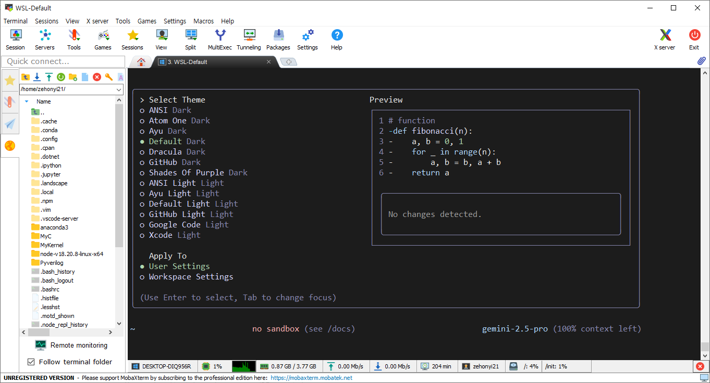Image resolution: width=710 pixels, height=383 pixels.
Task: Create new file with blue page icon
Action: [x=85, y=77]
